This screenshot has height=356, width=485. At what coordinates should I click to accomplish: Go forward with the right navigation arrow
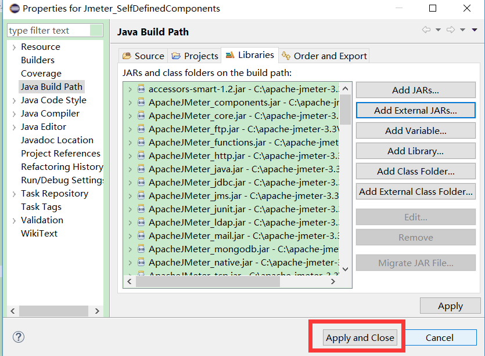(451, 30)
